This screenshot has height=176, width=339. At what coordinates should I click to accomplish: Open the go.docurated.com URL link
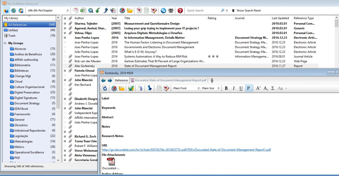tap(186, 149)
